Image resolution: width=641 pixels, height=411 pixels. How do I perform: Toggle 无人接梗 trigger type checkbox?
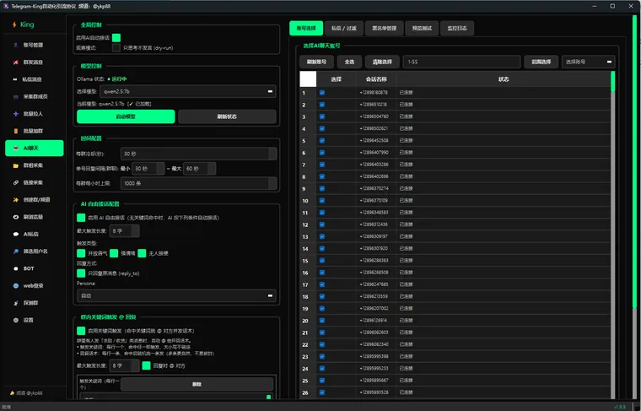click(142, 253)
